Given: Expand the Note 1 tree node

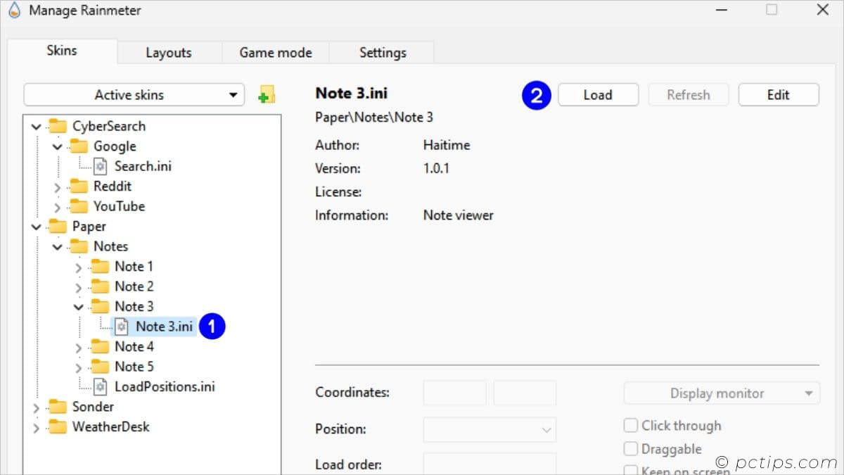Looking at the screenshot, I should [x=79, y=267].
